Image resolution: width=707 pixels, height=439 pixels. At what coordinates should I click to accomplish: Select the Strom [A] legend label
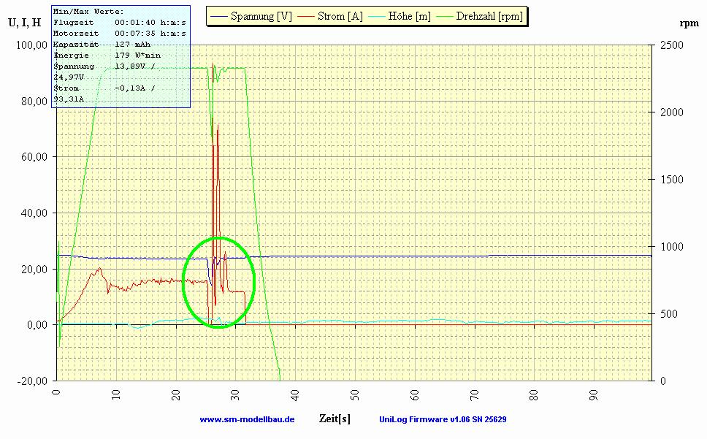(341, 15)
